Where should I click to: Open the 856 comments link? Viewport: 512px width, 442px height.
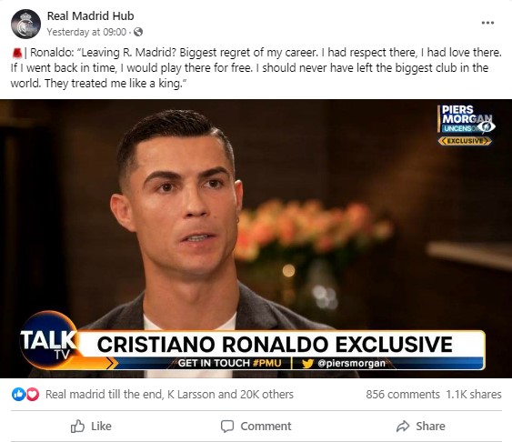coord(403,395)
